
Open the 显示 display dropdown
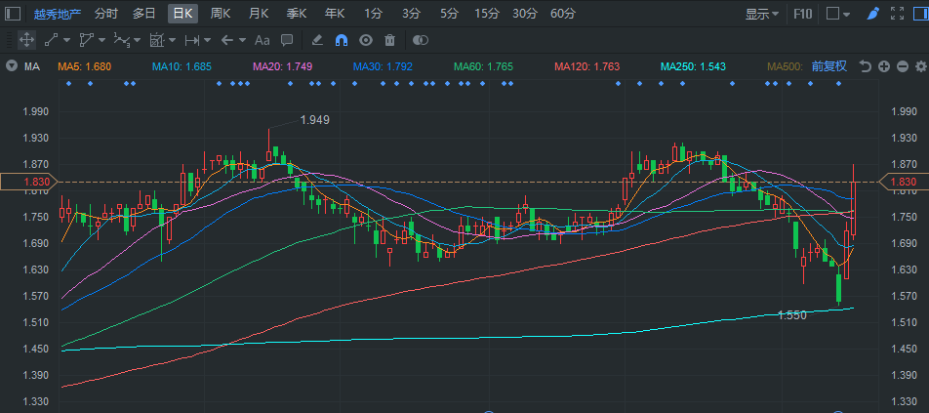762,14
